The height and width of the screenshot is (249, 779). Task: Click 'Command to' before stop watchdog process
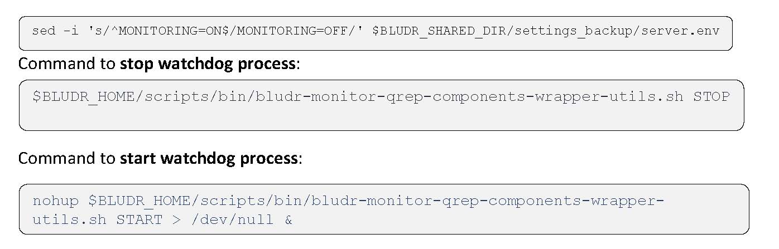[x=67, y=64]
